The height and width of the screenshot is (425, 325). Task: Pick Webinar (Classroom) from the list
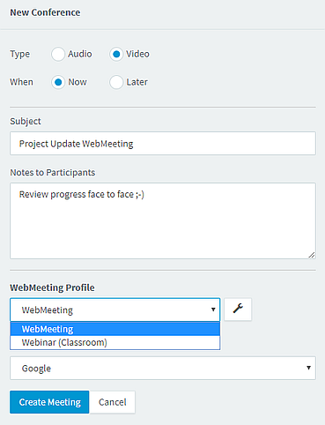tap(115, 342)
